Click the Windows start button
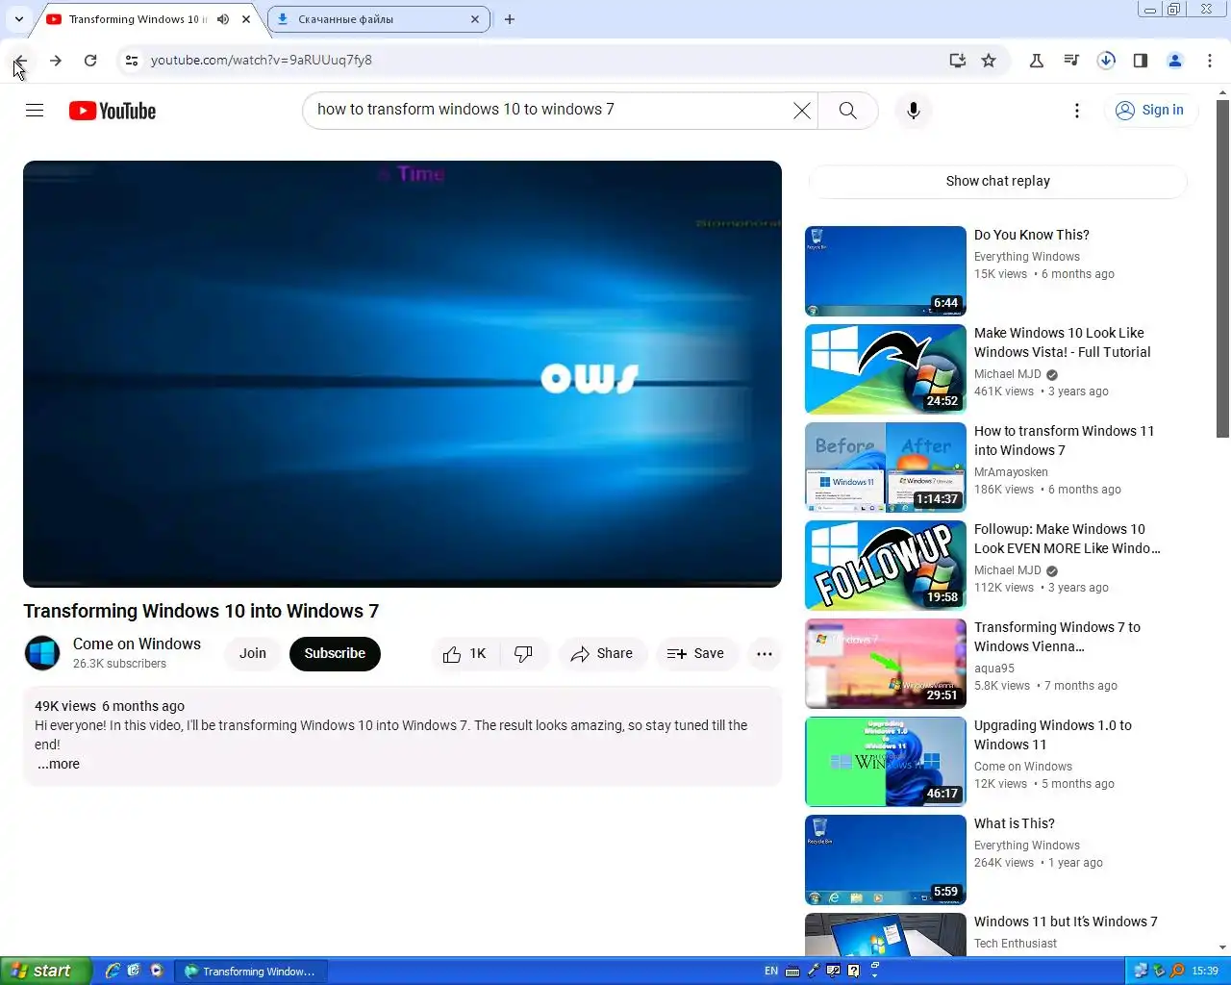 (45, 971)
